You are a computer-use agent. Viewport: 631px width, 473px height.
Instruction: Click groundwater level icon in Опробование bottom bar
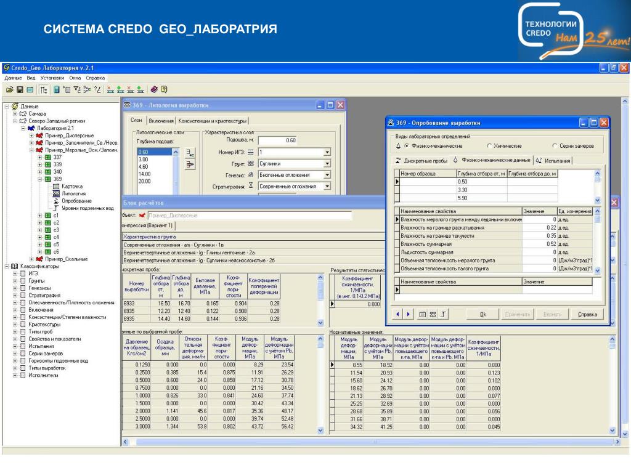click(x=443, y=315)
